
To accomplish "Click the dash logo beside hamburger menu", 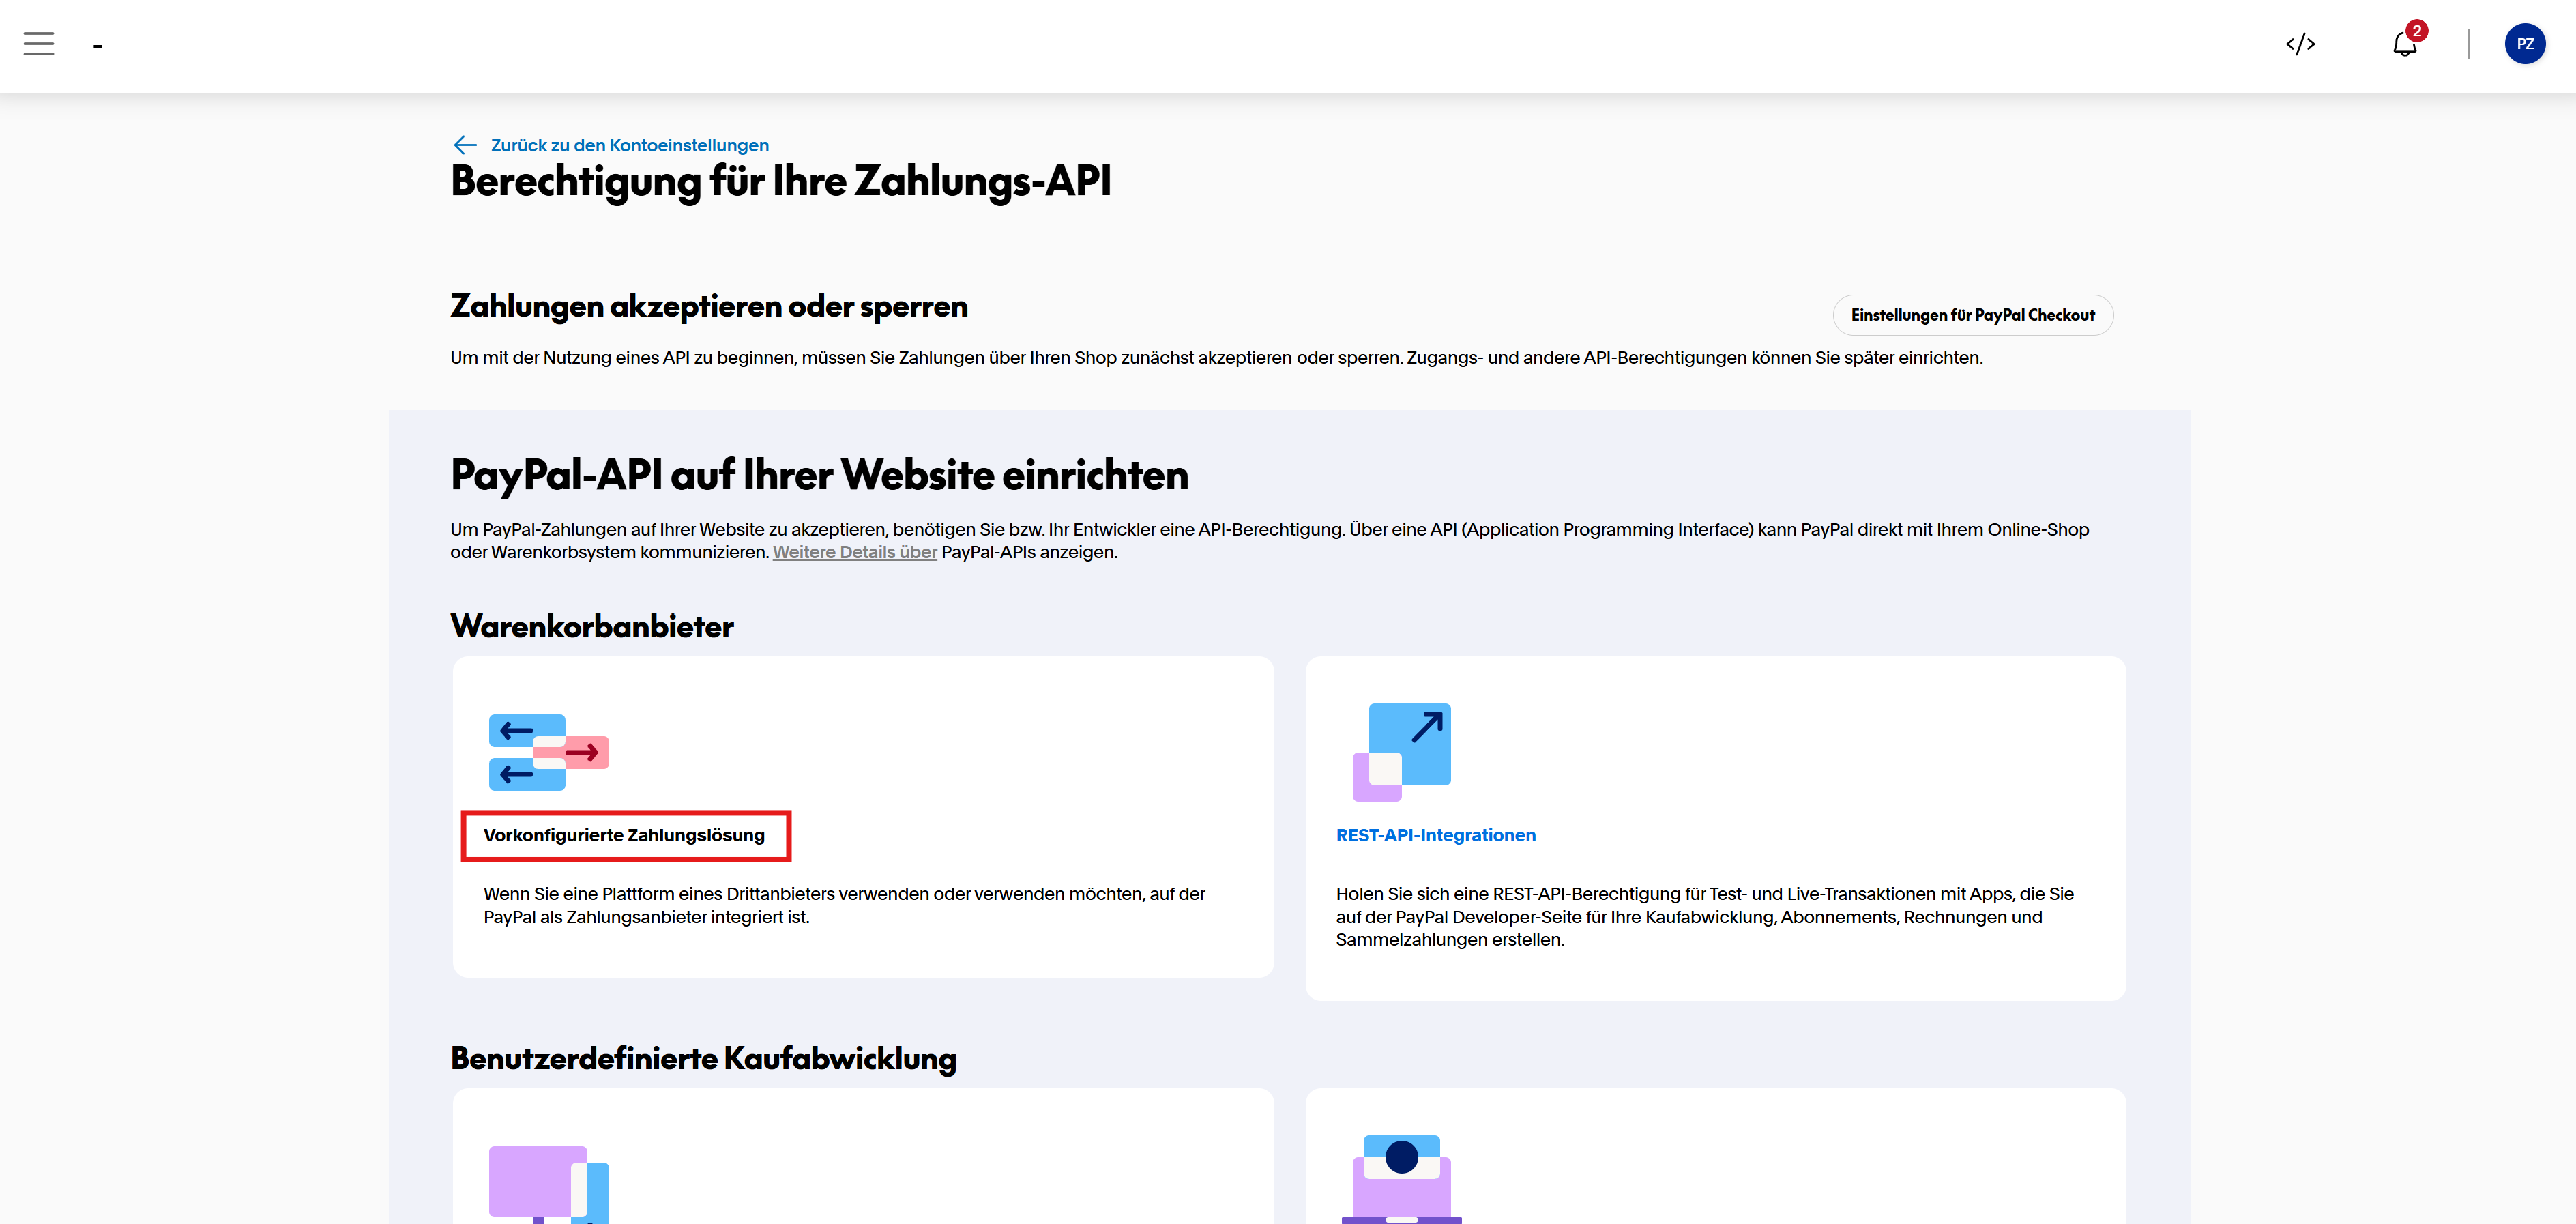I will (97, 46).
